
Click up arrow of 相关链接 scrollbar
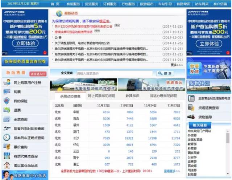(228, 131)
